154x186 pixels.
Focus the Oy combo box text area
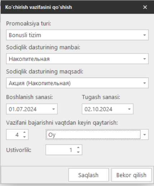click(93, 135)
